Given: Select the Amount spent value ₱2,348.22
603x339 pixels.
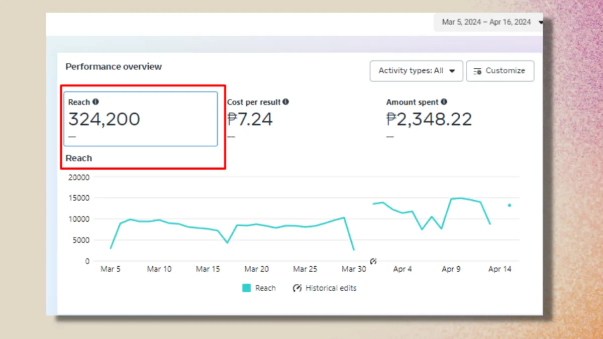Looking at the screenshot, I should pyautogui.click(x=429, y=120).
